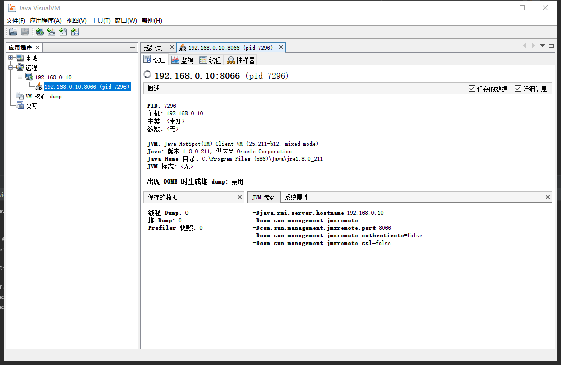
Task: Select 192.168.0.10:8066 (pid 7296) tree item
Action: [x=87, y=87]
